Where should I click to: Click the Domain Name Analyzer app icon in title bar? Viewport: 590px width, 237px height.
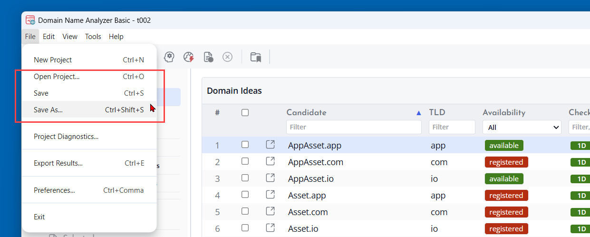pos(30,20)
